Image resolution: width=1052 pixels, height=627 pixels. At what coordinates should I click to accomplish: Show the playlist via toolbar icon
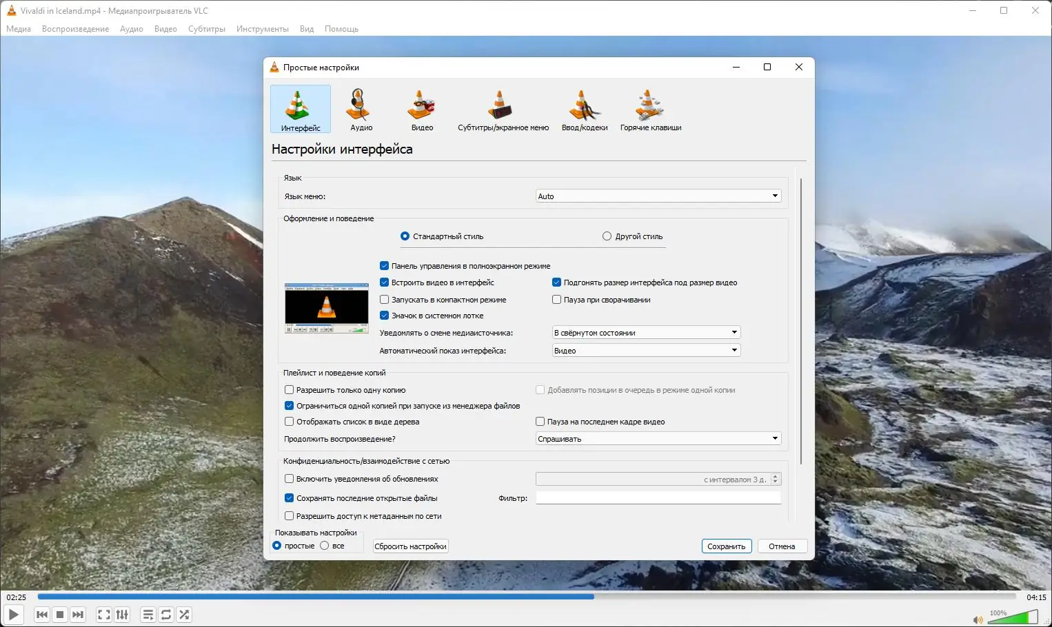148,615
